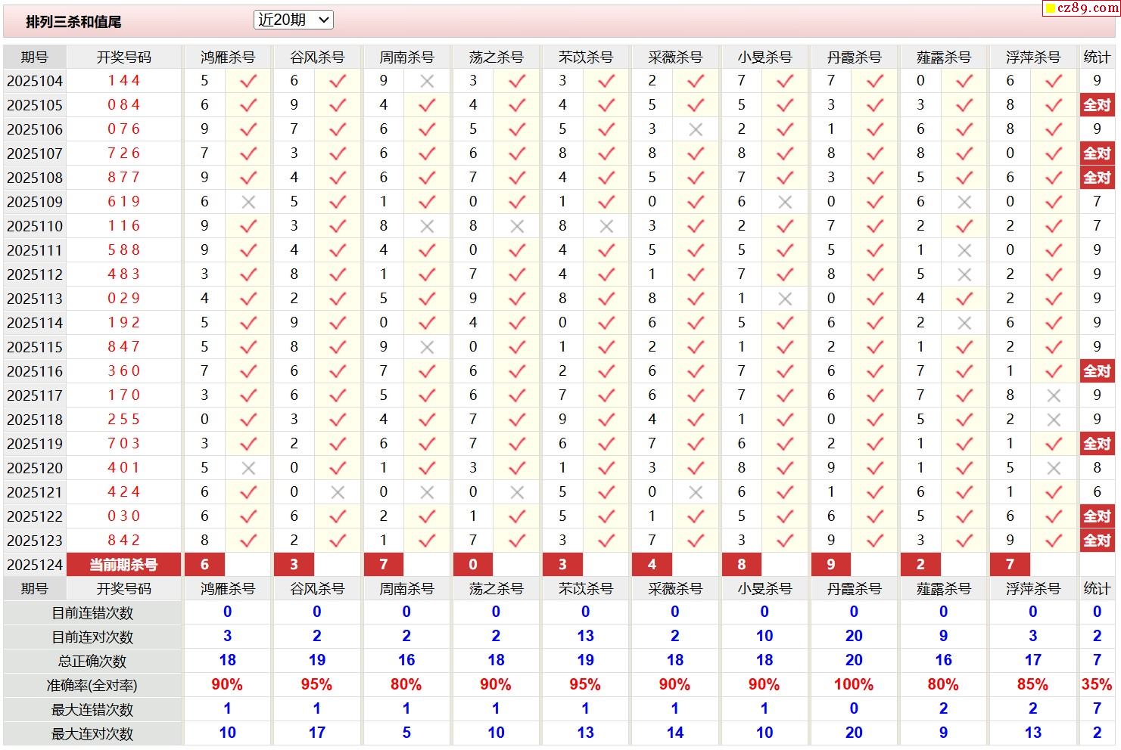Click the current kill number 8 for 小旻
This screenshot has width=1121, height=750.
pos(742,565)
